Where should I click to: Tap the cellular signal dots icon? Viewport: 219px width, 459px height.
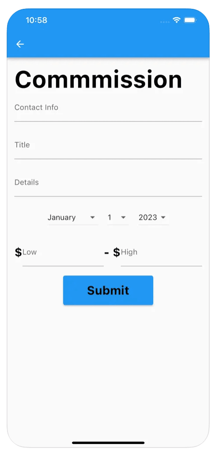click(x=165, y=22)
